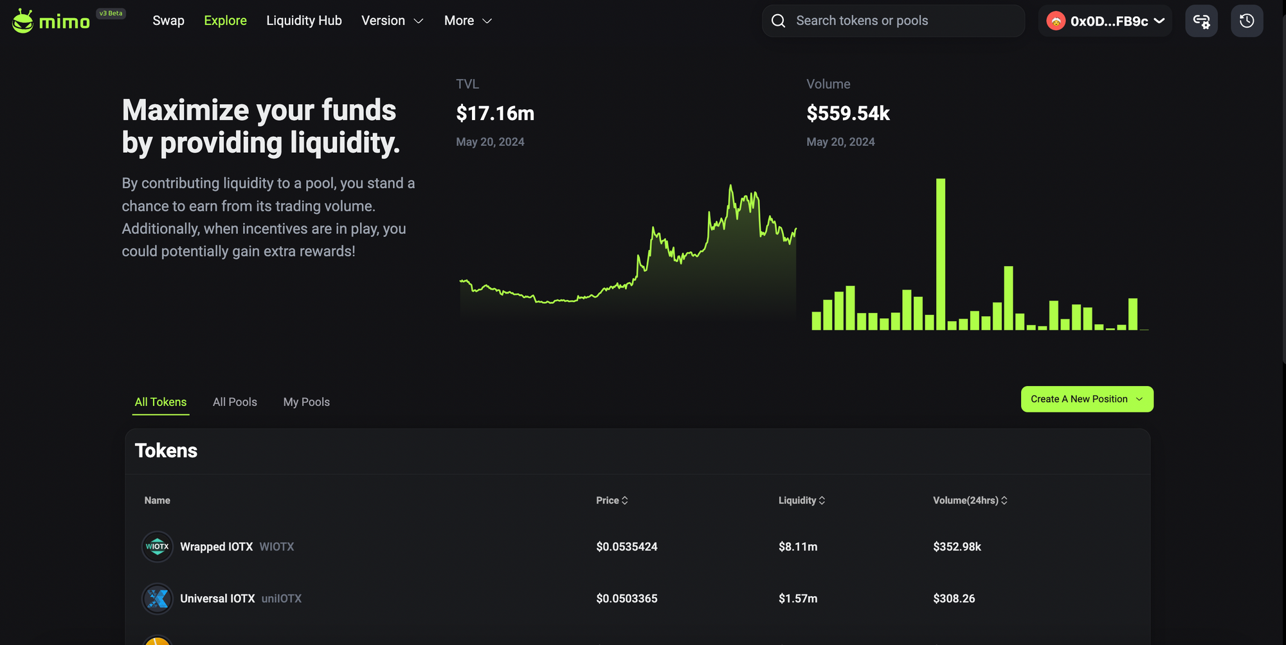The height and width of the screenshot is (645, 1286).
Task: Sort tokens by Price column arrows
Action: (x=624, y=500)
